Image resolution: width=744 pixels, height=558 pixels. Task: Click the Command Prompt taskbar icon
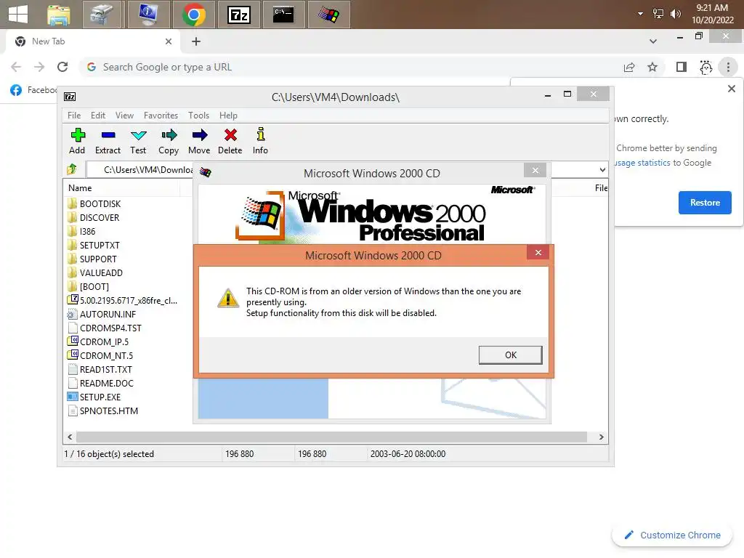point(283,15)
